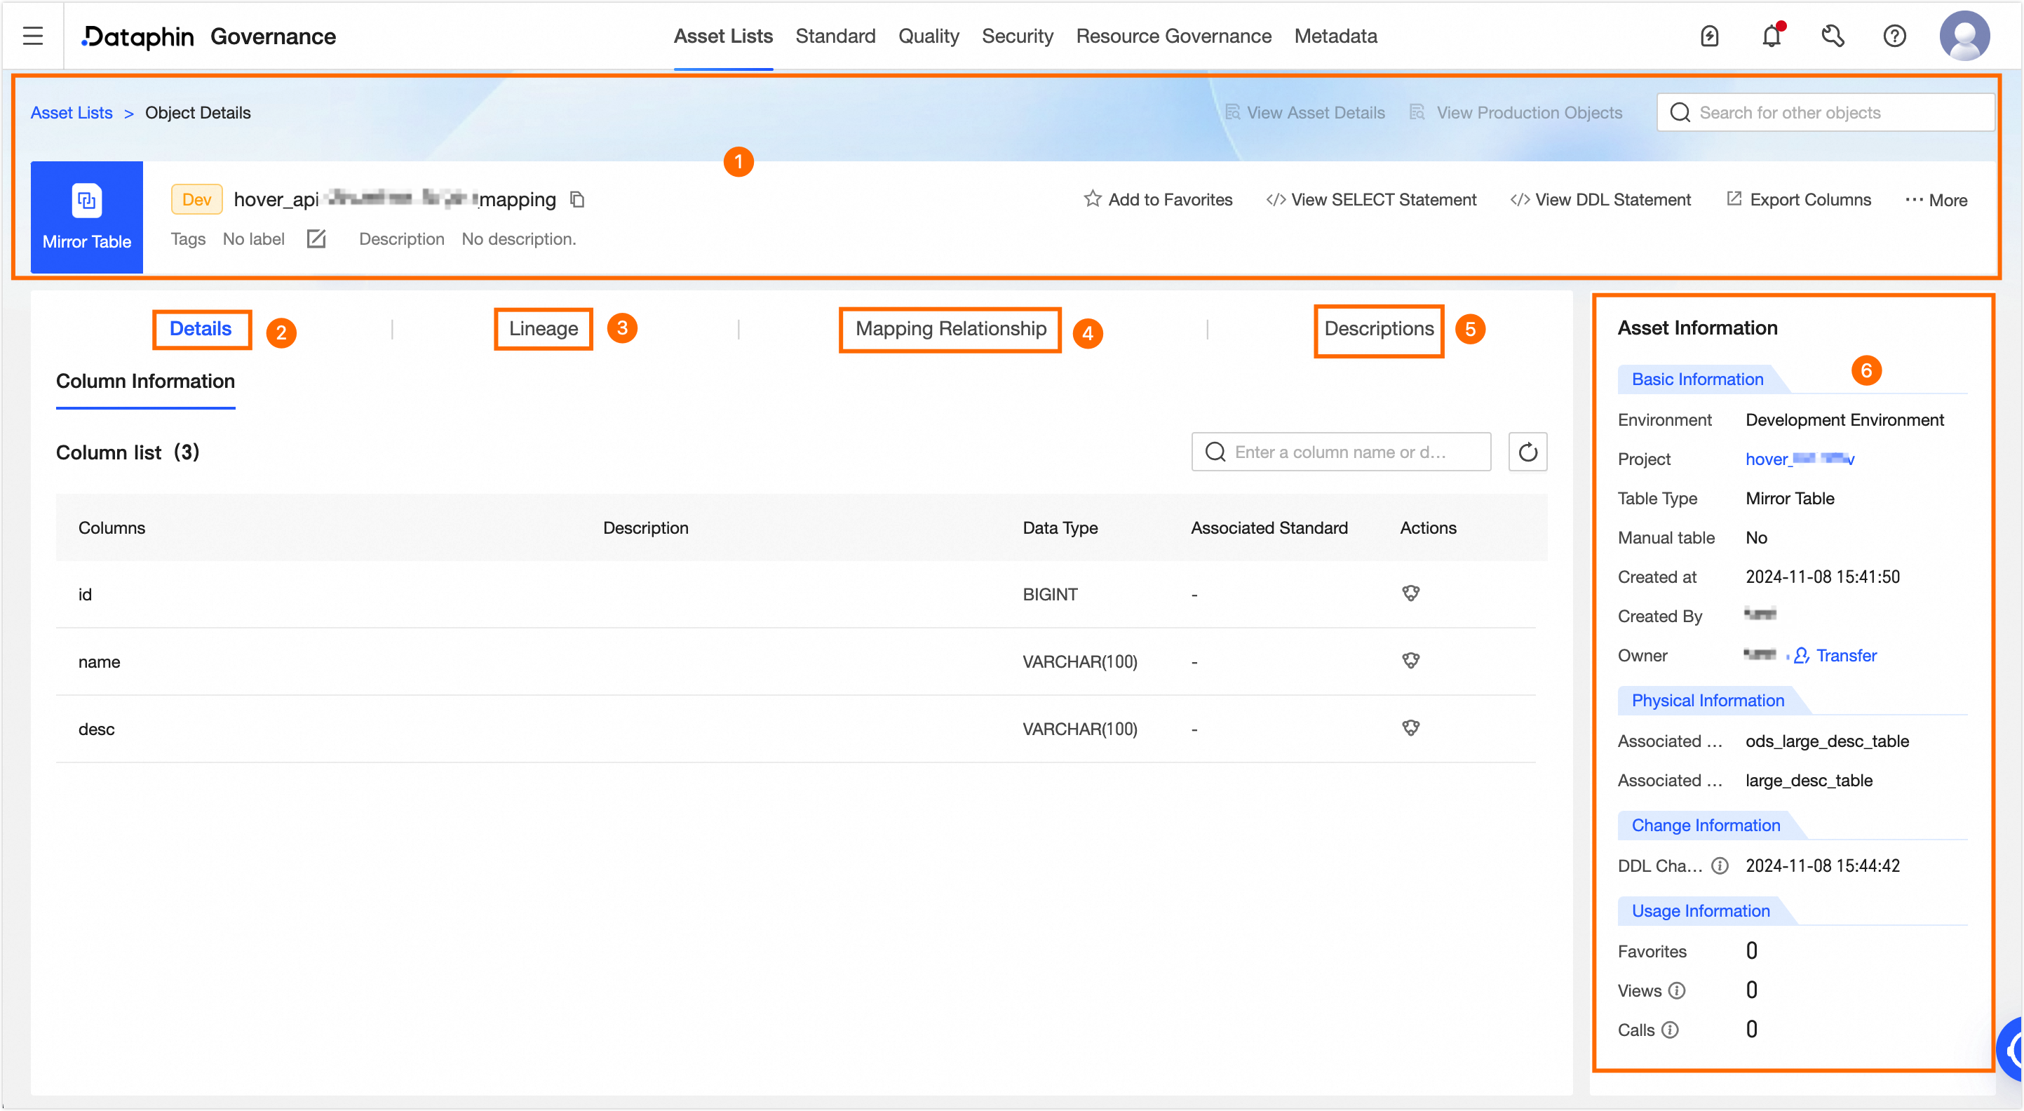The width and height of the screenshot is (2024, 1111).
Task: Click the action icon in id row
Action: click(1411, 594)
